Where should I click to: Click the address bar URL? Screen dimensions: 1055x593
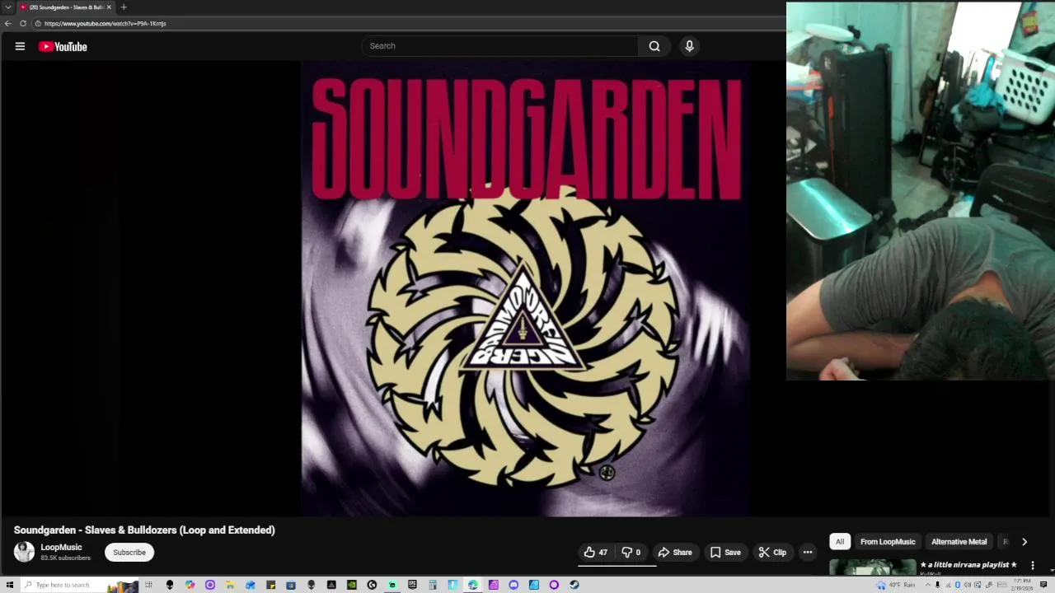click(105, 23)
